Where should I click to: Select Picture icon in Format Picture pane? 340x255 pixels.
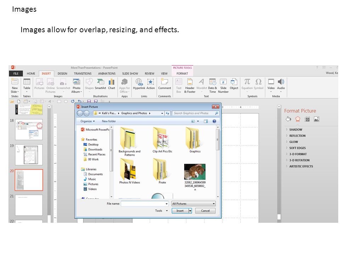317,119
